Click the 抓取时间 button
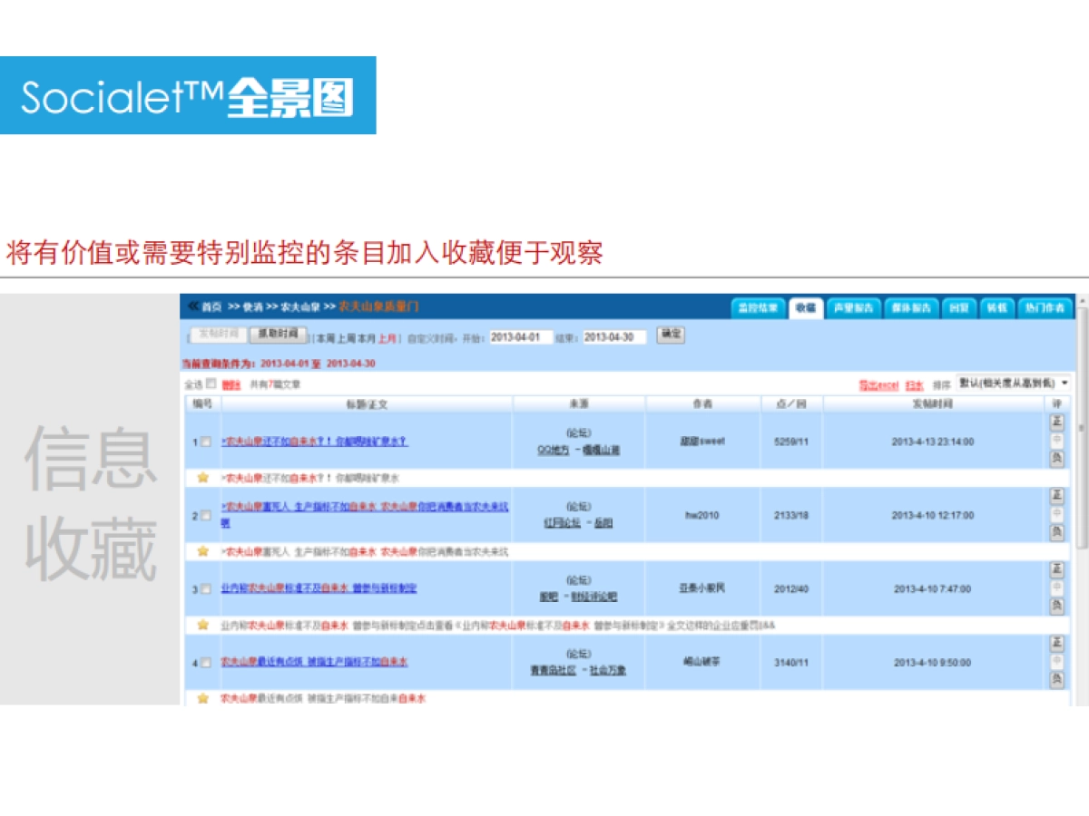The image size is (1089, 816). (278, 335)
